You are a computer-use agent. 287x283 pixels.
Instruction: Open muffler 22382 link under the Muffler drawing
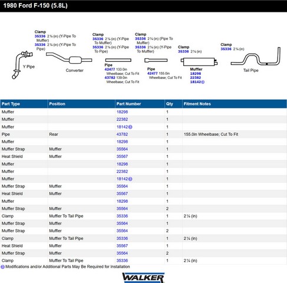pos(196,78)
